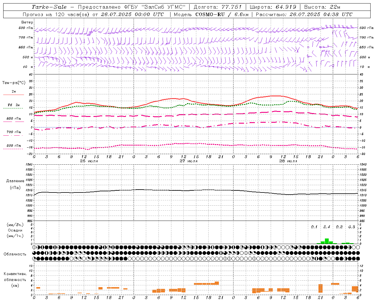The width and height of the screenshot is (375, 300).
Task: Click the 'Модель COSMO-RU / 6.6км' label
Action: coord(211,14)
